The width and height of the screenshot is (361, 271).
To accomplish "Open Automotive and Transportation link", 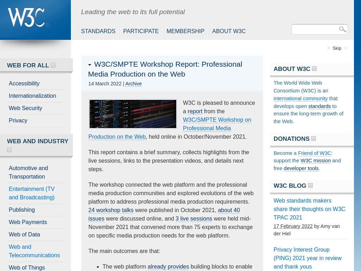I will (x=28, y=172).
